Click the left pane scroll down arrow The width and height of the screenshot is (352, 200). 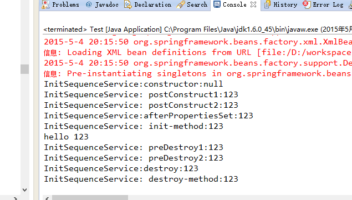click(x=25, y=190)
